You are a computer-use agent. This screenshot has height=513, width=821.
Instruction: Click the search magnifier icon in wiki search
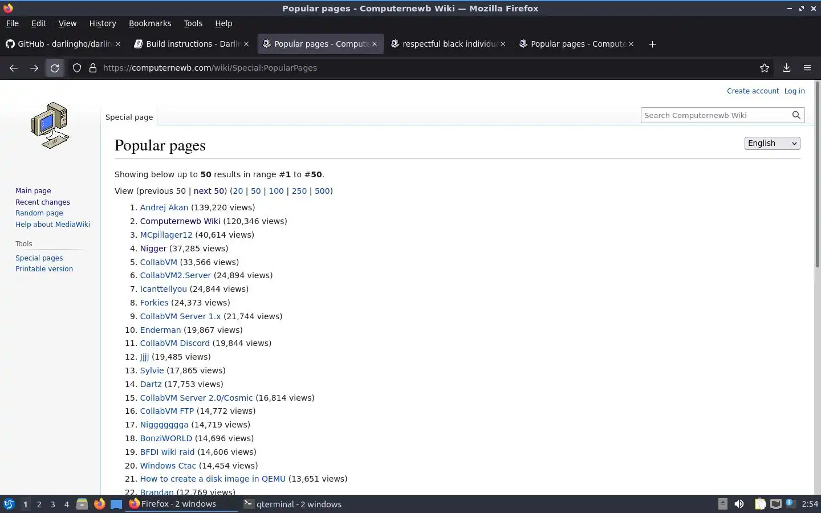[x=796, y=115]
